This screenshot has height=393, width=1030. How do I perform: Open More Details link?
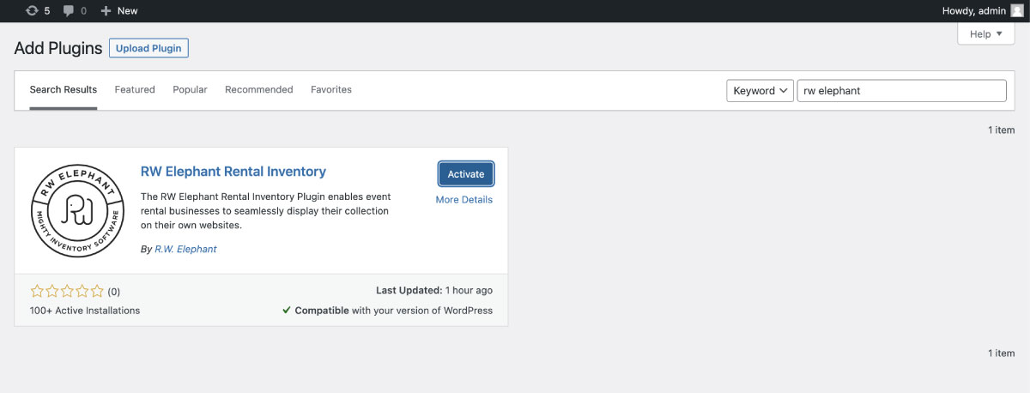(464, 200)
